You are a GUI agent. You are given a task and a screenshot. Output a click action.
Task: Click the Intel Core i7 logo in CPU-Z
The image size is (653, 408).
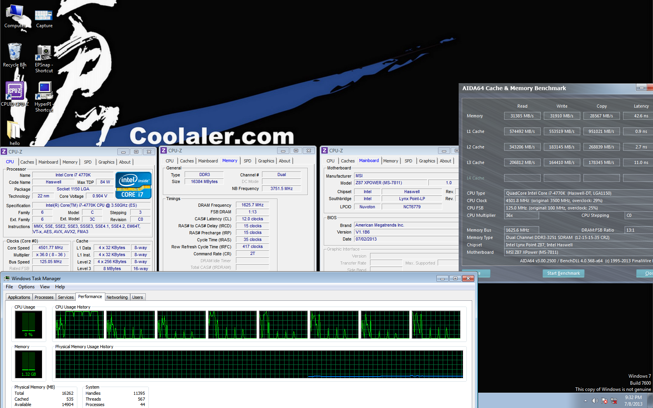(x=133, y=185)
